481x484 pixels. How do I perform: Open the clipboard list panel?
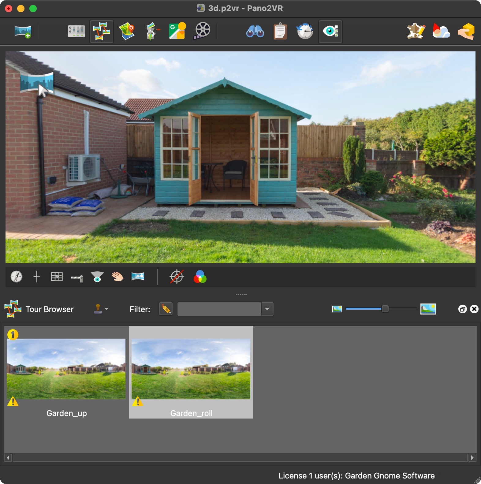coord(280,32)
